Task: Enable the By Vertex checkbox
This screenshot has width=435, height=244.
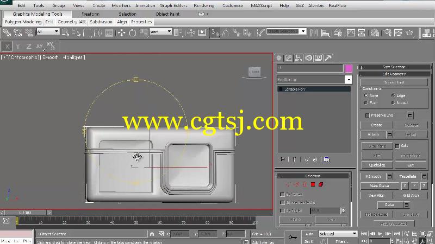Action: [282, 195]
